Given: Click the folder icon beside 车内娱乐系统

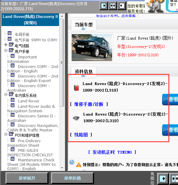Looking at the screenshot, I should tap(11, 94).
